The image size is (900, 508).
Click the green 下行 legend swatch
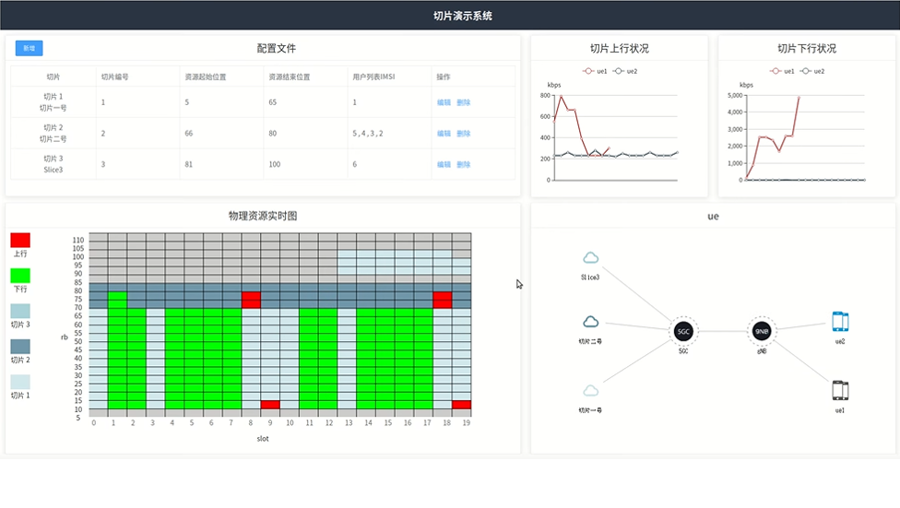point(20,276)
